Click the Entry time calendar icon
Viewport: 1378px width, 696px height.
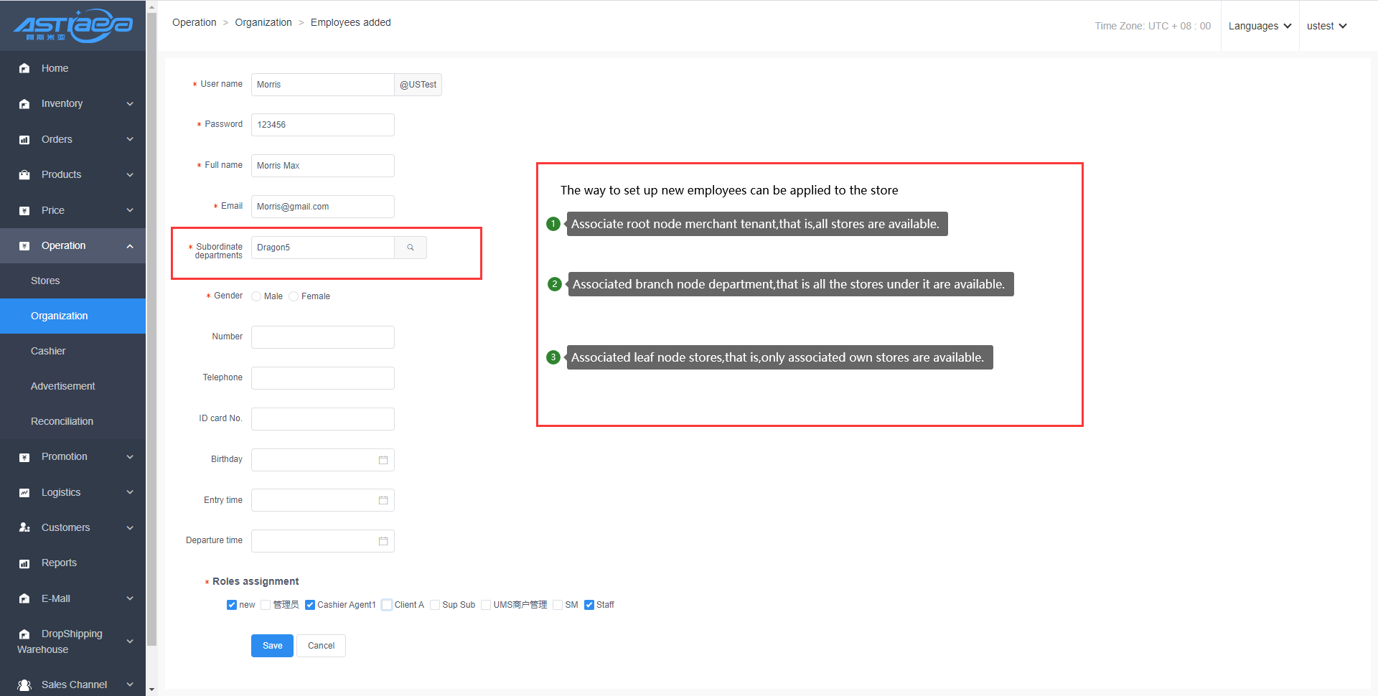click(383, 500)
